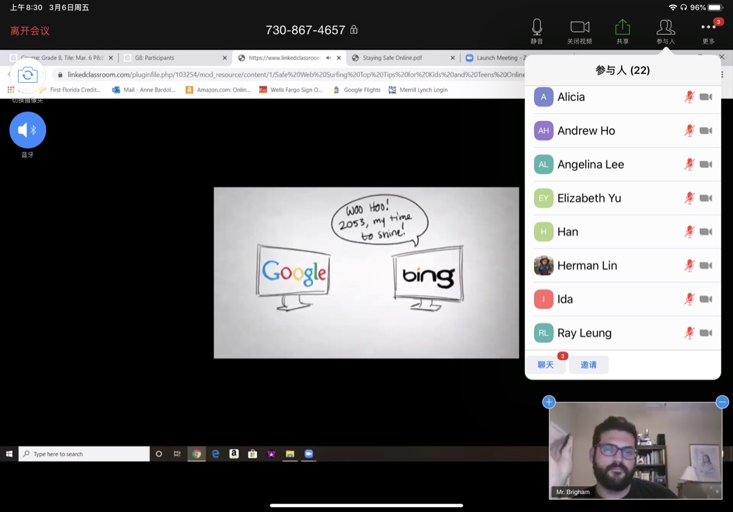
Task: Click the Windows taskbar search box
Action: [x=84, y=453]
